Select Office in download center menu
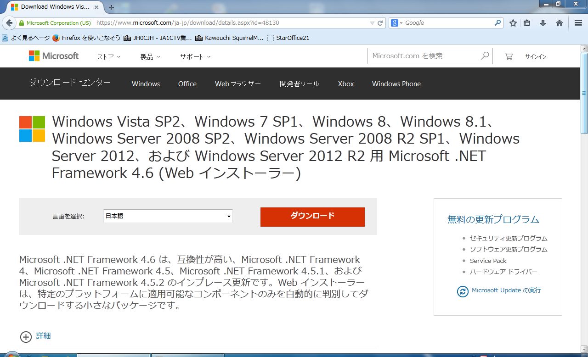The height and width of the screenshot is (357, 588). (187, 84)
